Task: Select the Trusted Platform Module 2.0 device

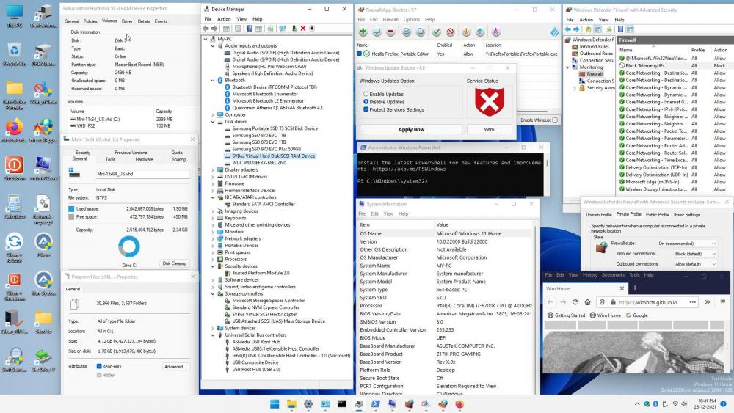Action: [x=261, y=273]
